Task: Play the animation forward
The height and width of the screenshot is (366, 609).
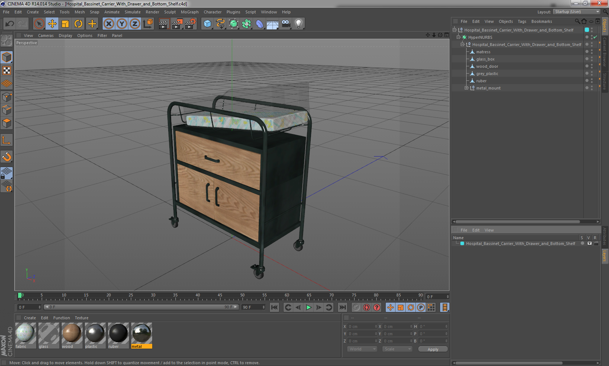Action: coord(308,307)
